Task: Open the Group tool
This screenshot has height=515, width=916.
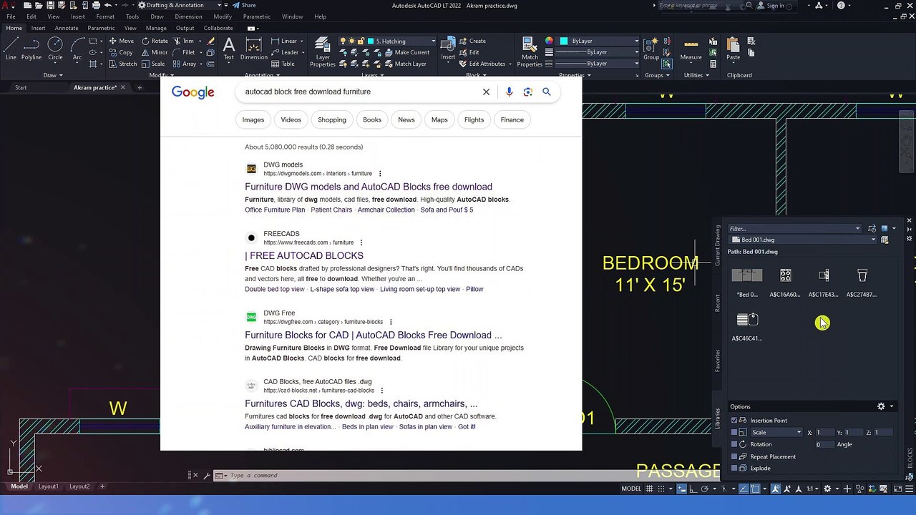Action: (651, 49)
